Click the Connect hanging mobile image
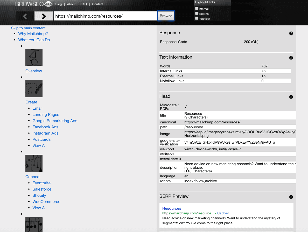 click(x=34, y=163)
